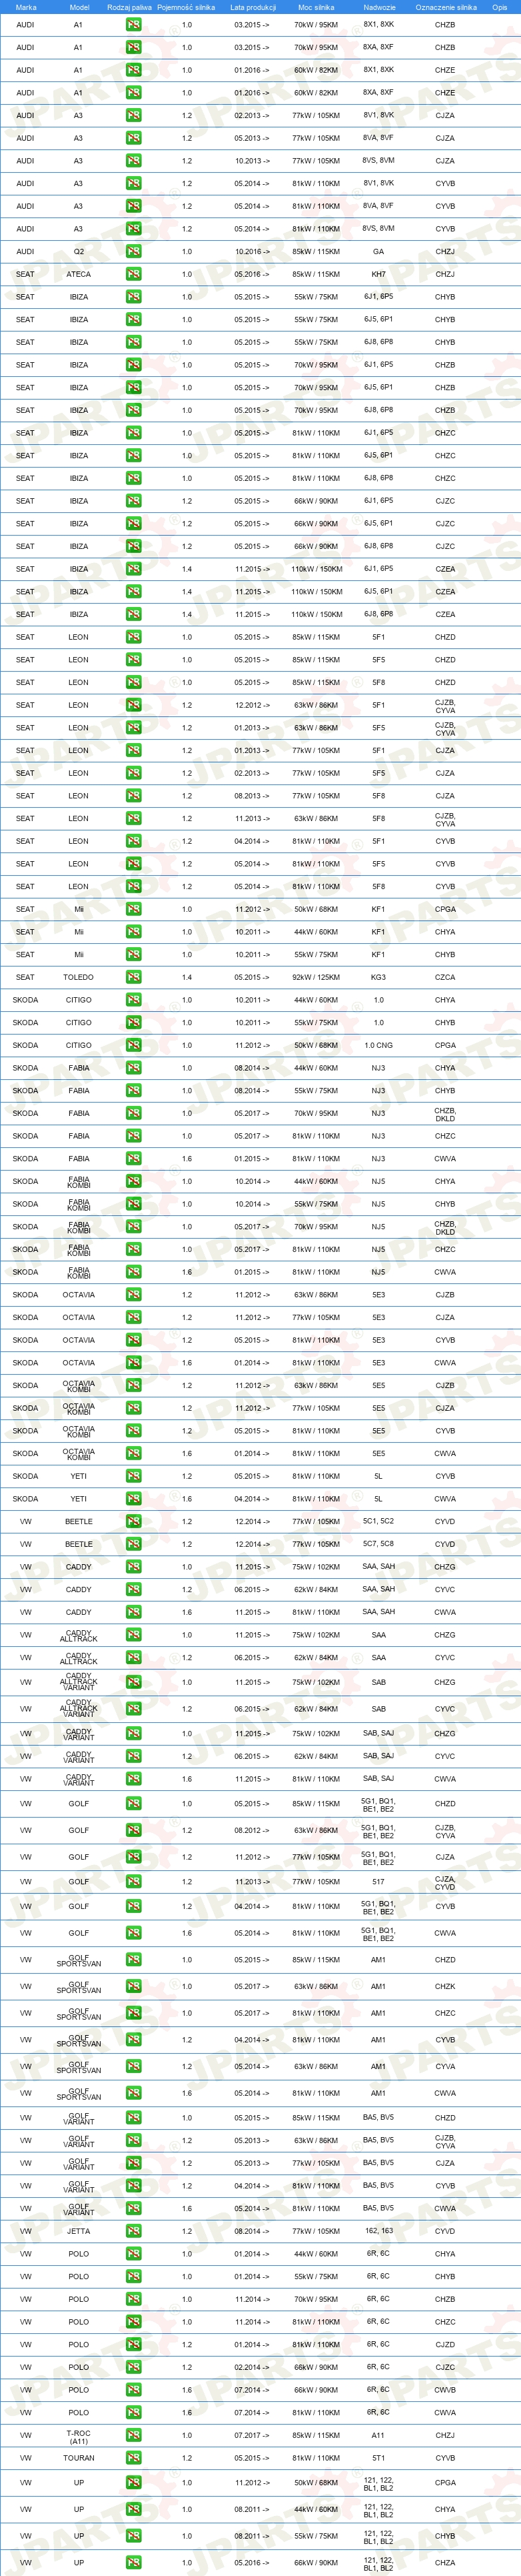Click the fuel icon in the LEON 12.2012 row
This screenshot has width=521, height=2576.
(133, 705)
